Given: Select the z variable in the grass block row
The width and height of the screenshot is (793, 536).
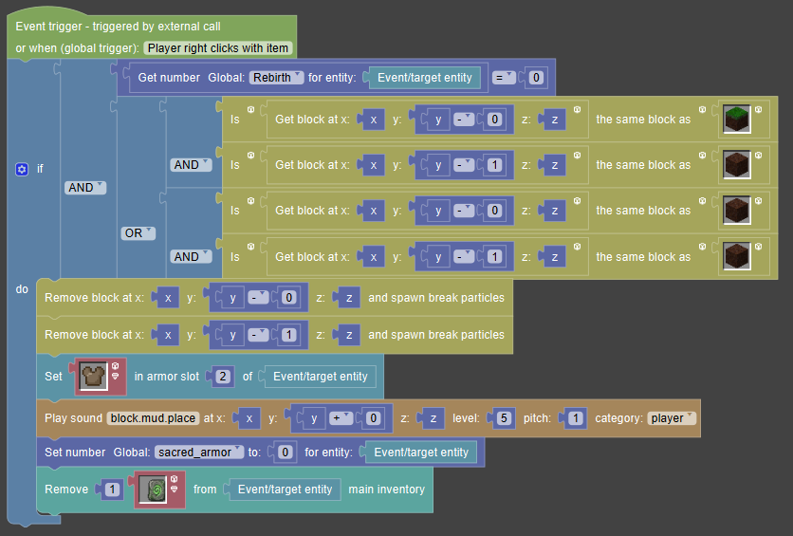Looking at the screenshot, I should tap(554, 120).
